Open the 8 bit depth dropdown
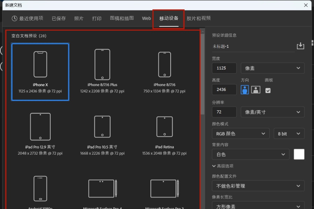 289,134
